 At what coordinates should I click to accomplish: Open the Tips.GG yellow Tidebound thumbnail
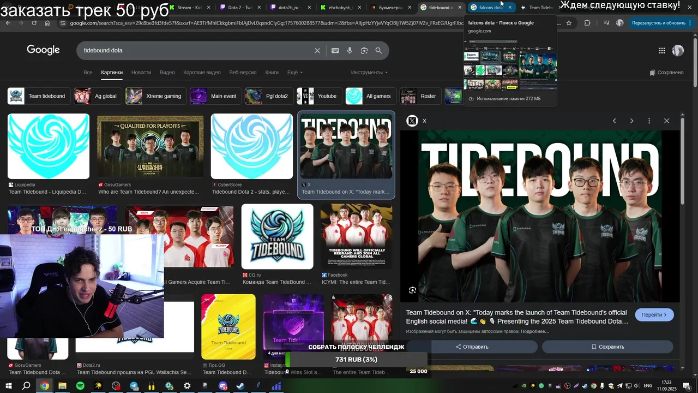tap(228, 326)
